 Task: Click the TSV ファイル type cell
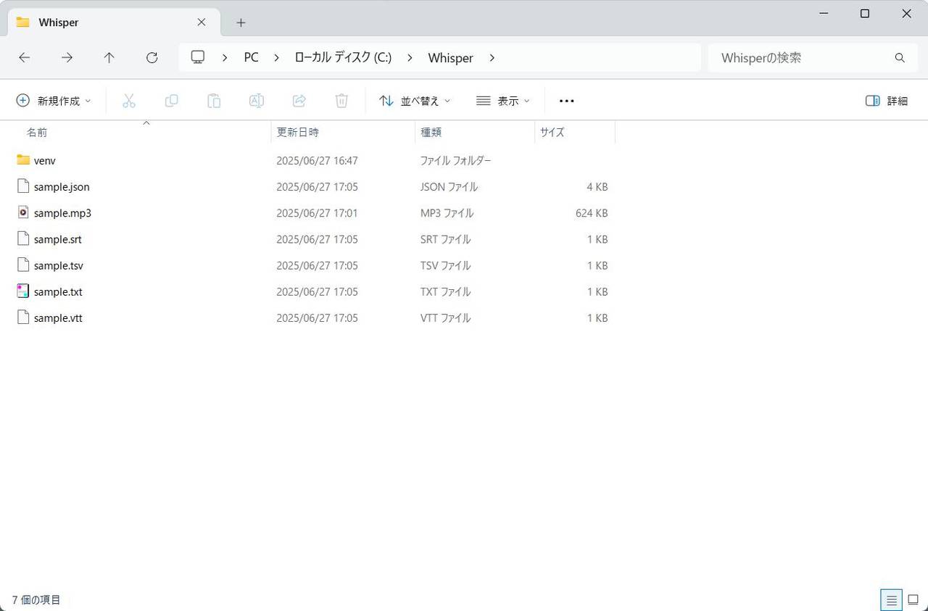(x=445, y=266)
